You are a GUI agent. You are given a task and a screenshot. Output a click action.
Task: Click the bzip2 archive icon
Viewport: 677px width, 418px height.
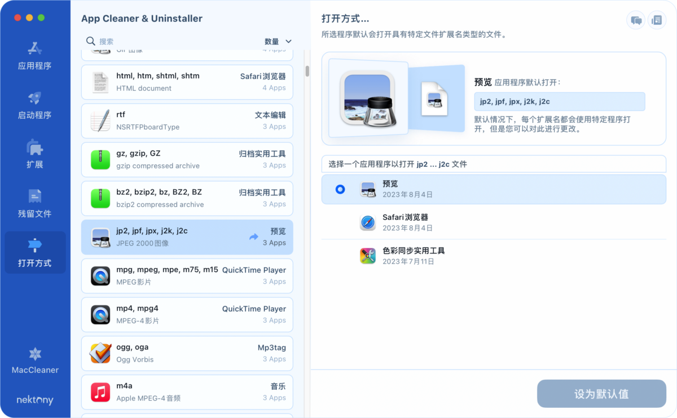tap(100, 198)
